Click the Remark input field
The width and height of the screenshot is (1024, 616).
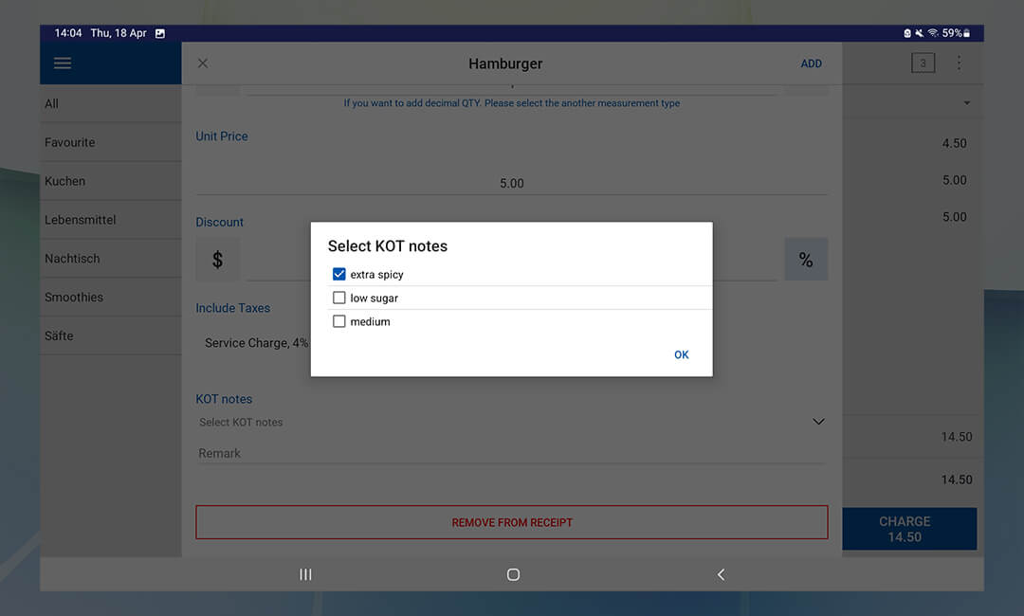[x=510, y=453]
